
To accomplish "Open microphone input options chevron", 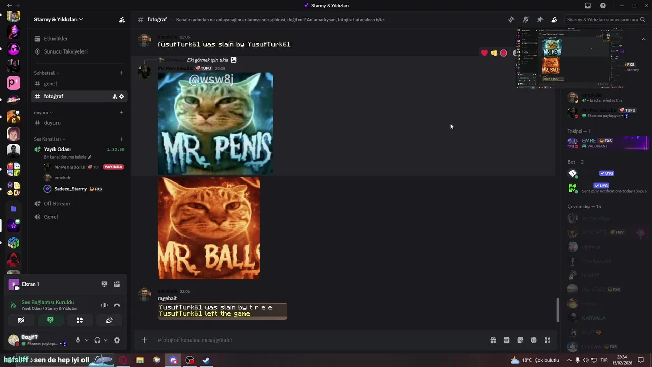I will [87, 340].
